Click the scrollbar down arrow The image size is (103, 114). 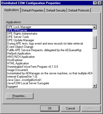point(95,86)
